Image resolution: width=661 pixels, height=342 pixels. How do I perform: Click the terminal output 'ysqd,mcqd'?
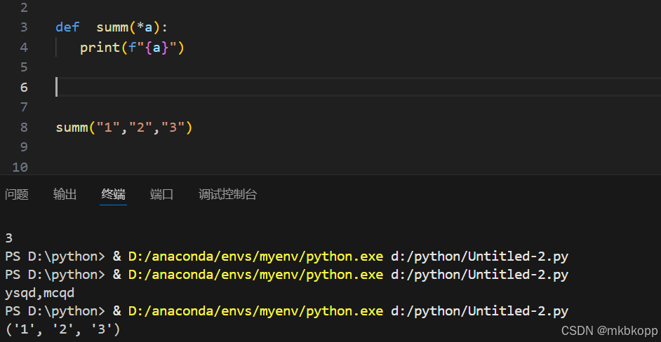point(39,293)
